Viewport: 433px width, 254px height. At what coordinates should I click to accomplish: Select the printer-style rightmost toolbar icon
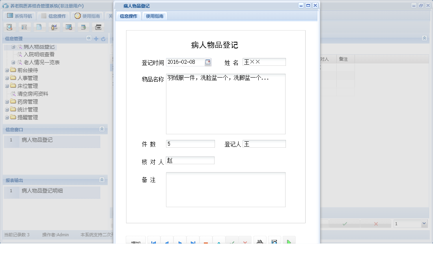coord(97,27)
